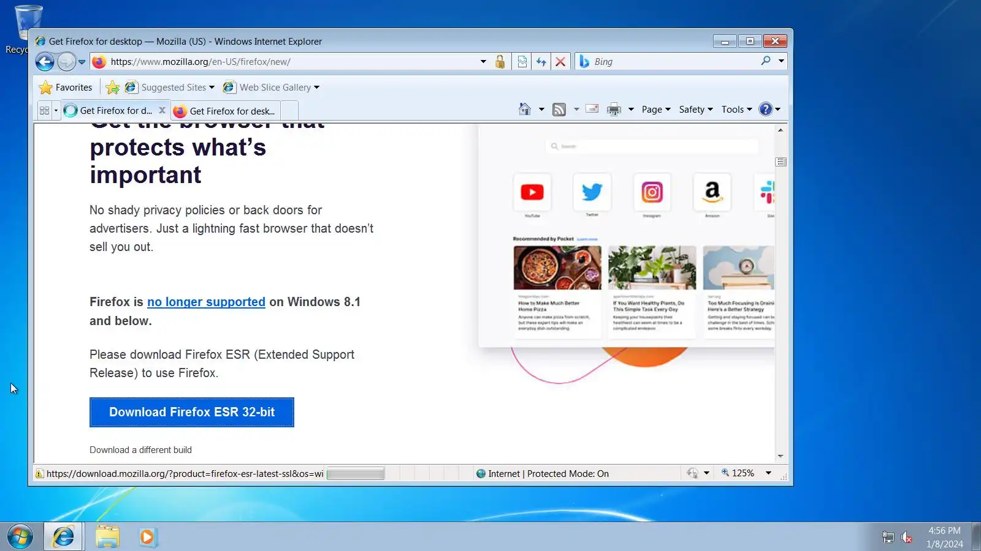Click the pizza article thumbnail

(557, 268)
